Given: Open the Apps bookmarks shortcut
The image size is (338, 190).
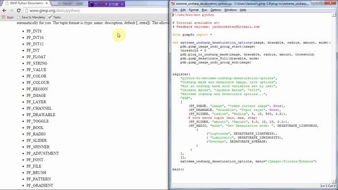Looking at the screenshot, I should click(x=8, y=17).
